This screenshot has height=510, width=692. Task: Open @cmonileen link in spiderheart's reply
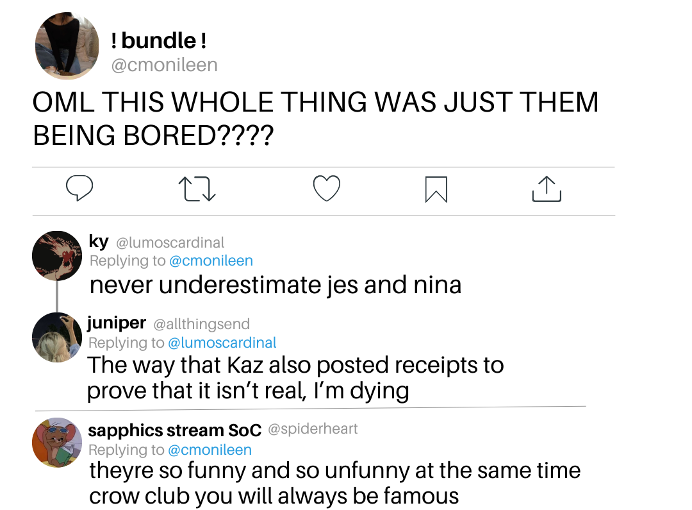210,450
